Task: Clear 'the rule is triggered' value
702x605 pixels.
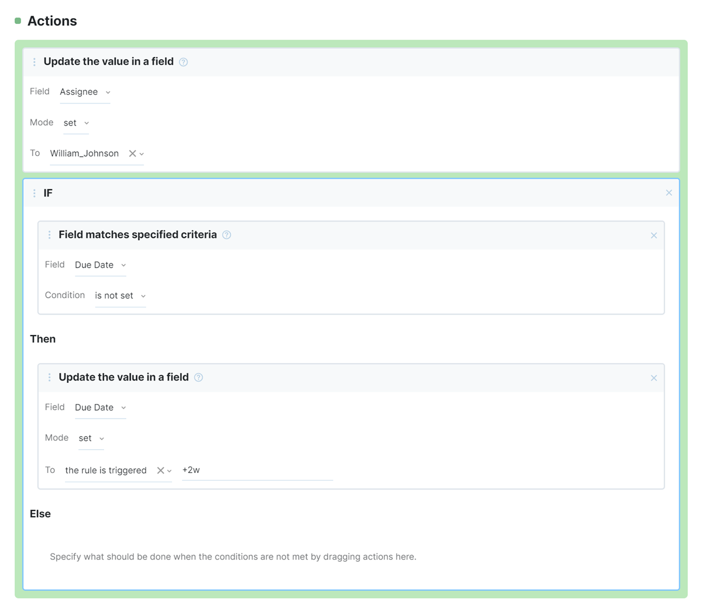Action: (160, 470)
